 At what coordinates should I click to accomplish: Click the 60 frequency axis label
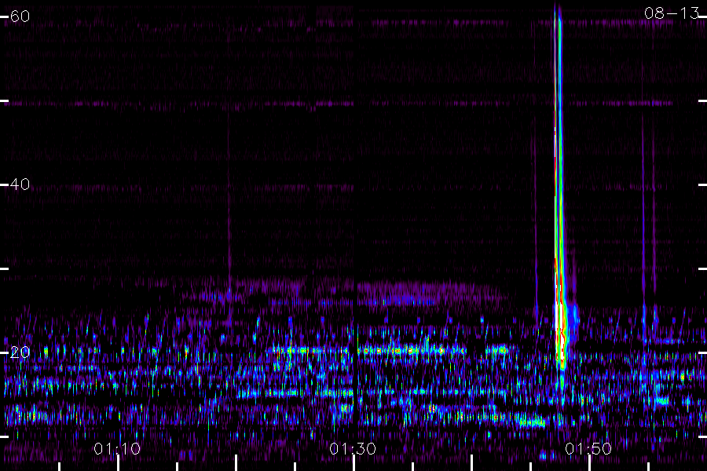point(20,16)
